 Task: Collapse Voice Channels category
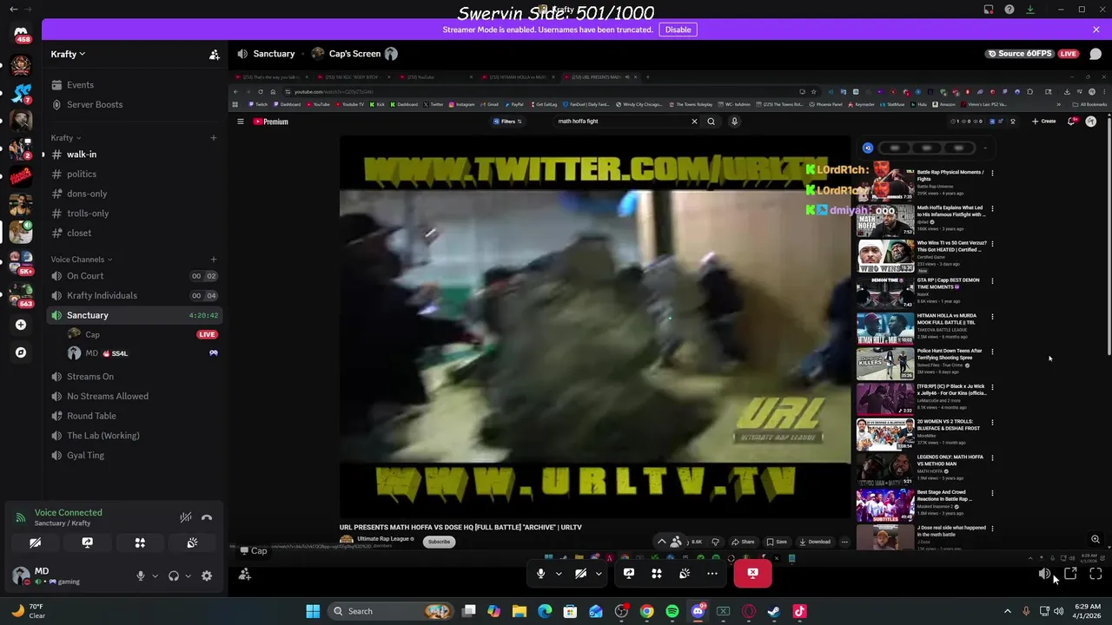(81, 260)
